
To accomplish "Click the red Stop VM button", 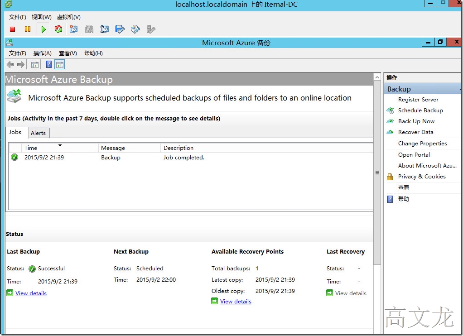I will point(12,29).
